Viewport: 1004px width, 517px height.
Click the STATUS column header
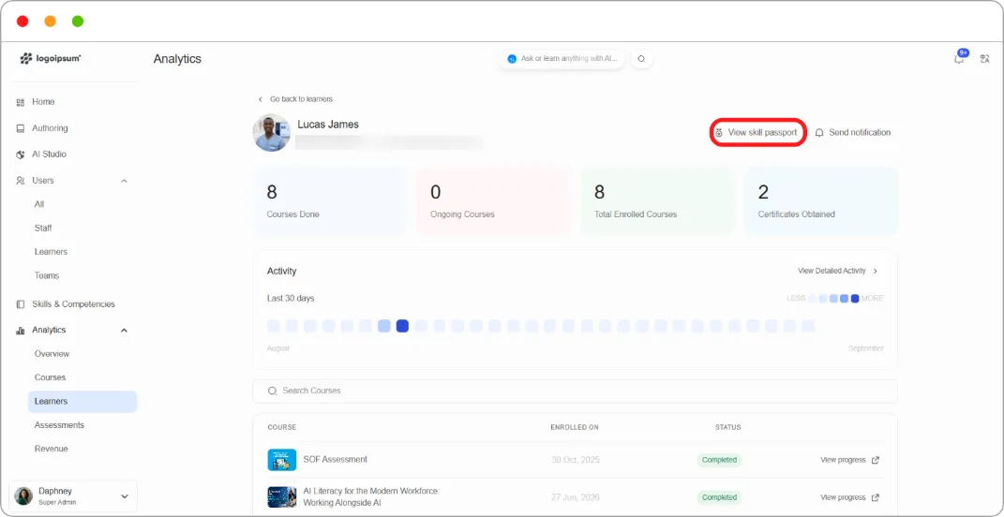[728, 427]
